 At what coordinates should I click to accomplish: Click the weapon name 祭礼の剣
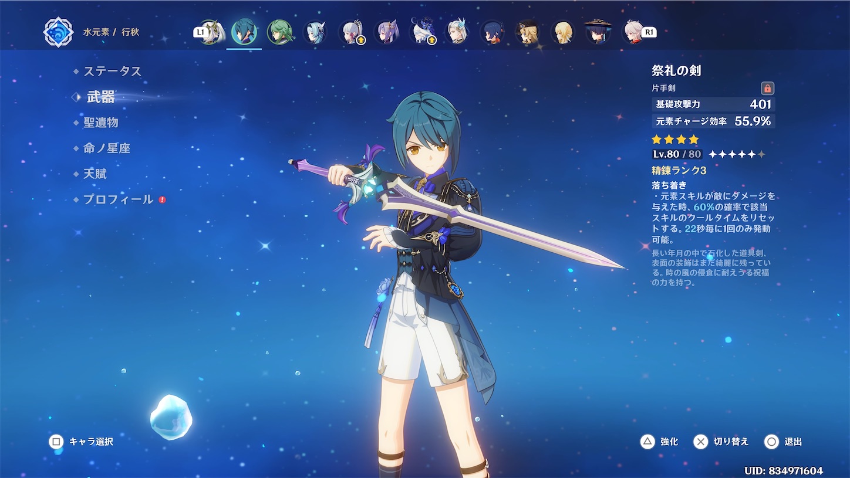pos(676,70)
